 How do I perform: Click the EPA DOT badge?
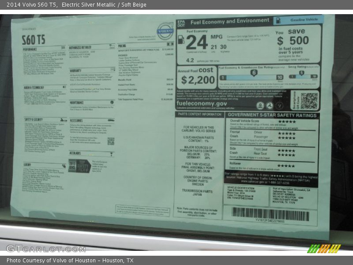click(181, 23)
